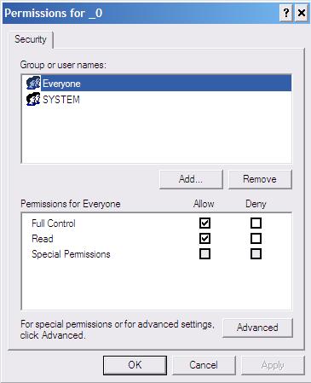This screenshot has height=383, width=311.
Task: Toggle Allow checkbox for Full Control
Action: (x=204, y=223)
